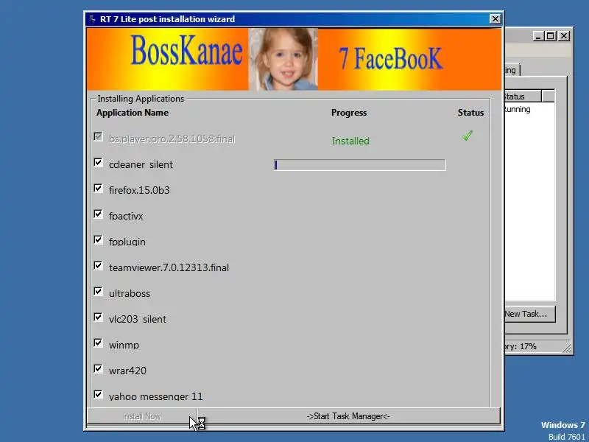589x442 pixels.
Task: Toggle the firefox.15.0b3 checkbox
Action: pyautogui.click(x=98, y=189)
